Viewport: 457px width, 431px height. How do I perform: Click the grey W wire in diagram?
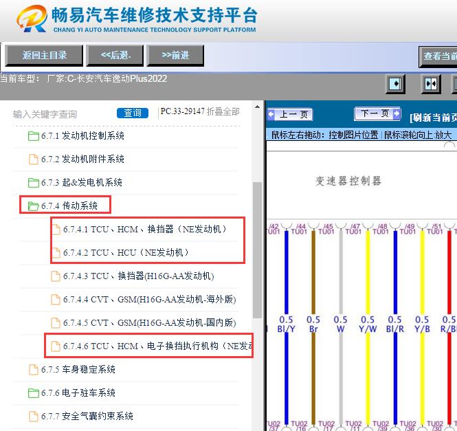pos(341,273)
